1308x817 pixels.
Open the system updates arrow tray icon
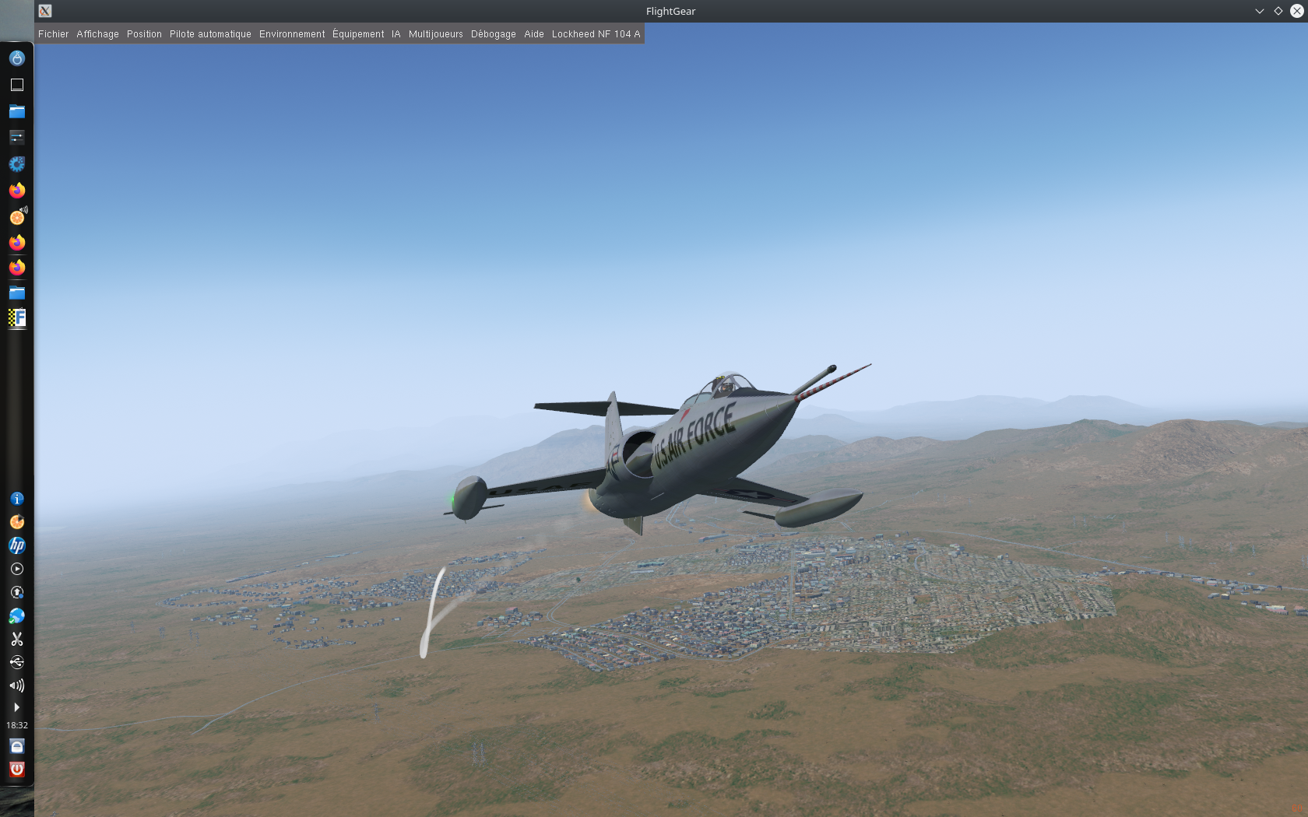(17, 592)
